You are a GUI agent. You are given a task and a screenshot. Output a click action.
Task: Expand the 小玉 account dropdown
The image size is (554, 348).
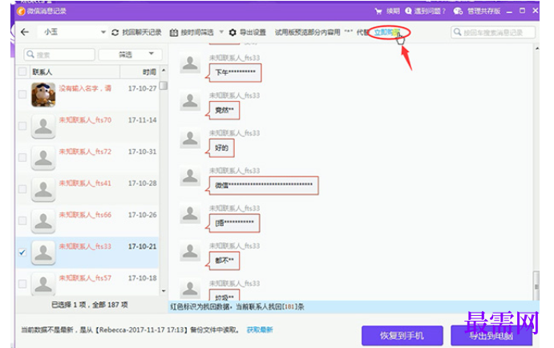(x=103, y=32)
